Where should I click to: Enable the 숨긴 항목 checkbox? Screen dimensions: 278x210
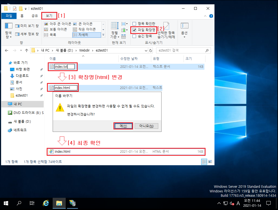(134, 36)
